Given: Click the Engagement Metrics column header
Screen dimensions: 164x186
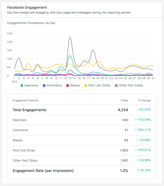Looking at the screenshot, I should click(25, 100).
